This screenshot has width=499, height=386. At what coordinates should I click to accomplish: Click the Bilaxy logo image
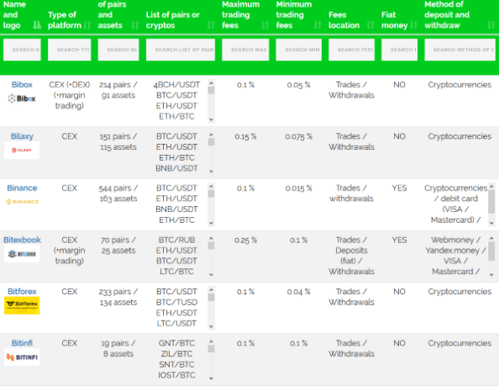pos(22,150)
